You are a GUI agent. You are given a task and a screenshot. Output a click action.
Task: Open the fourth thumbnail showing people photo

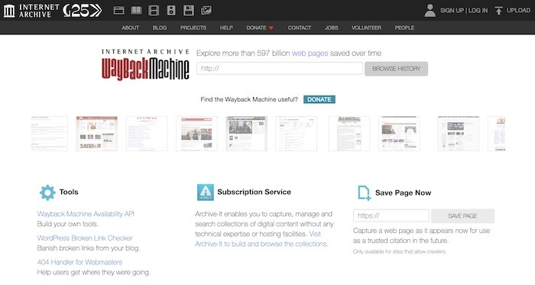coord(196,134)
